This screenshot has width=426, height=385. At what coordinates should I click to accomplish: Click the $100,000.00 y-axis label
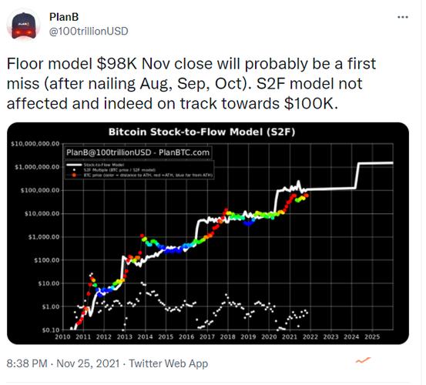pos(40,190)
